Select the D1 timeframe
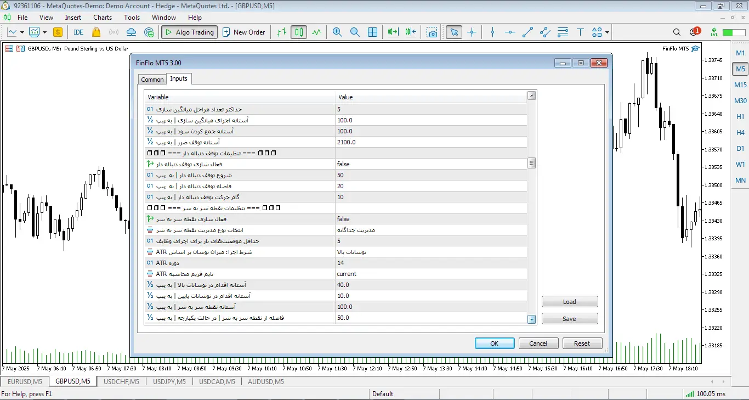This screenshot has width=749, height=400. tap(740, 149)
